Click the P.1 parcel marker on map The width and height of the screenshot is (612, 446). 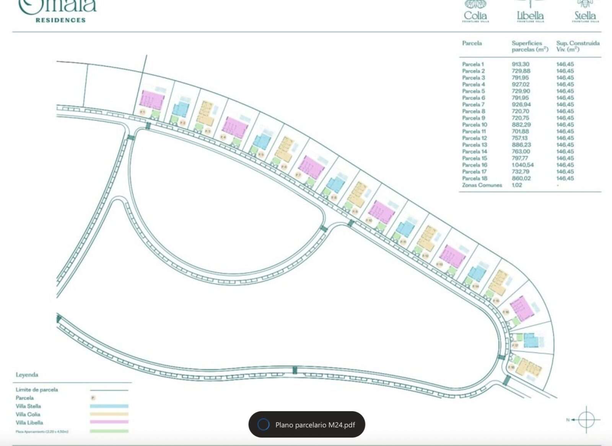(x=142, y=112)
